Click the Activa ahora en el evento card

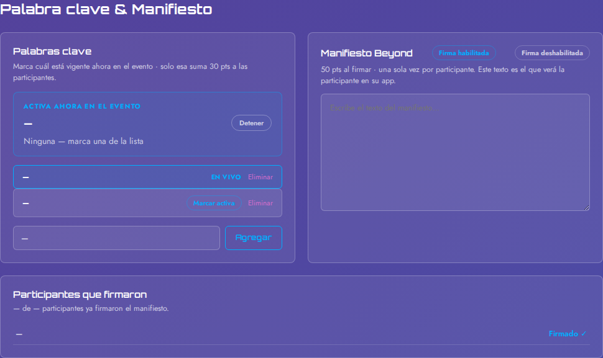[x=148, y=124]
